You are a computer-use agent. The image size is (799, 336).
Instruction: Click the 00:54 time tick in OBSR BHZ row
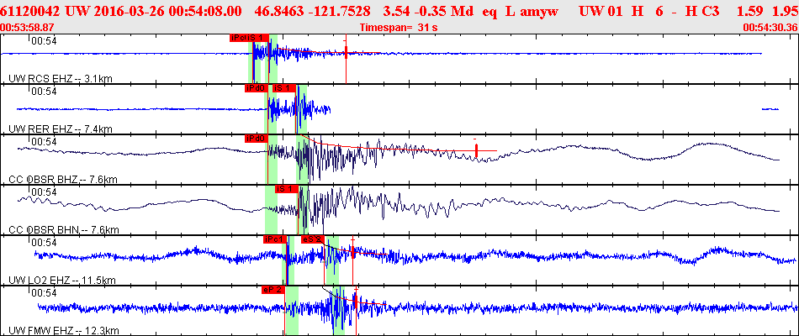click(44, 142)
